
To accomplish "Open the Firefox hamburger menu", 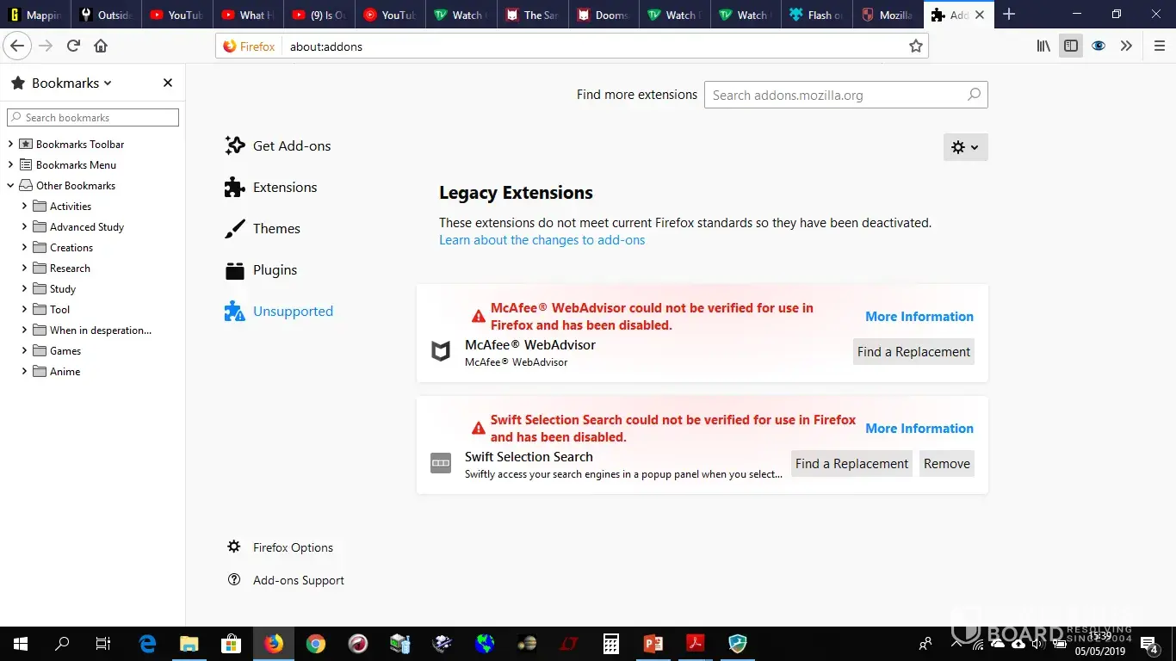I will pos(1159,46).
